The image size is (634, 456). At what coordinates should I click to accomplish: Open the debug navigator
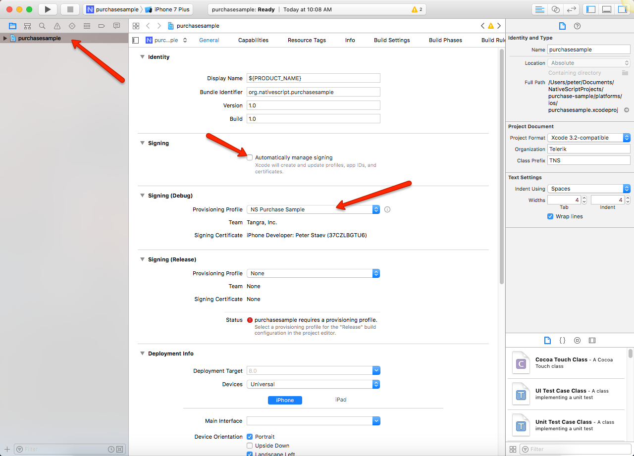tap(87, 26)
